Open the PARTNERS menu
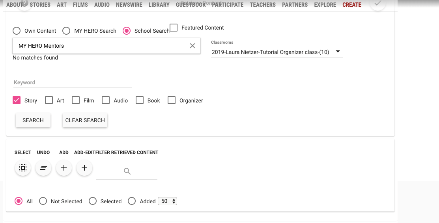439x223 pixels. pyautogui.click(x=295, y=5)
